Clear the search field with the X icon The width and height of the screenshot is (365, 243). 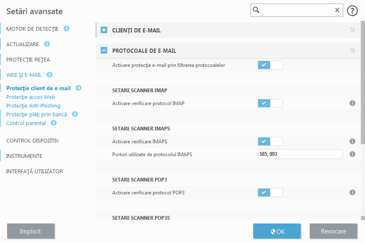click(x=337, y=10)
